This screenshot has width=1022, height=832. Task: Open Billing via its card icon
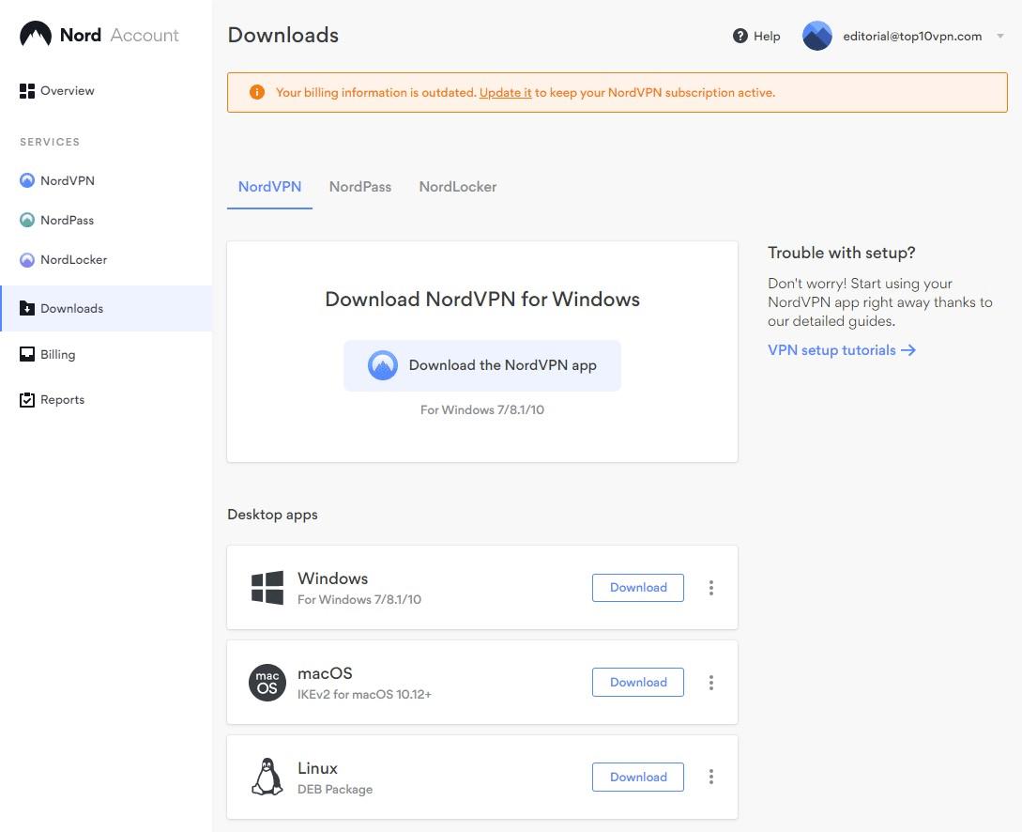(x=26, y=354)
